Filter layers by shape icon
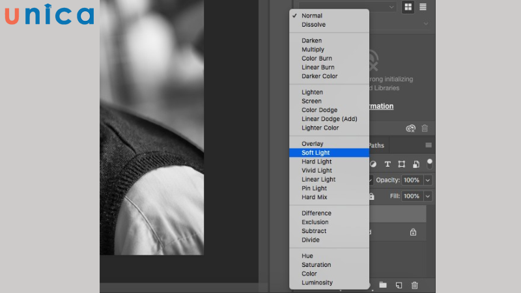This screenshot has height=293, width=521. pyautogui.click(x=402, y=164)
